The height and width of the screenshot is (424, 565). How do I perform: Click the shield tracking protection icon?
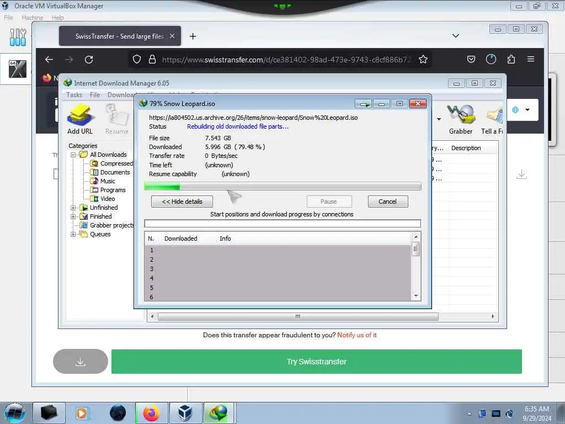coord(137,60)
